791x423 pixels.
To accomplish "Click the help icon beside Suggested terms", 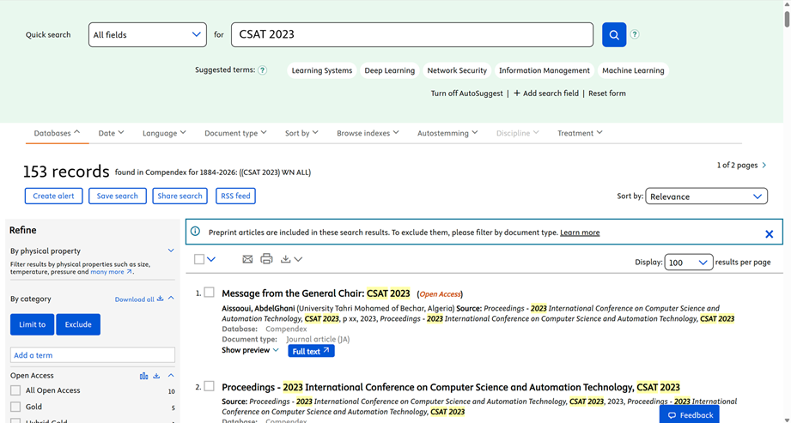I will [263, 70].
